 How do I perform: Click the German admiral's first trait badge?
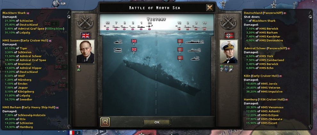tap(222, 68)
